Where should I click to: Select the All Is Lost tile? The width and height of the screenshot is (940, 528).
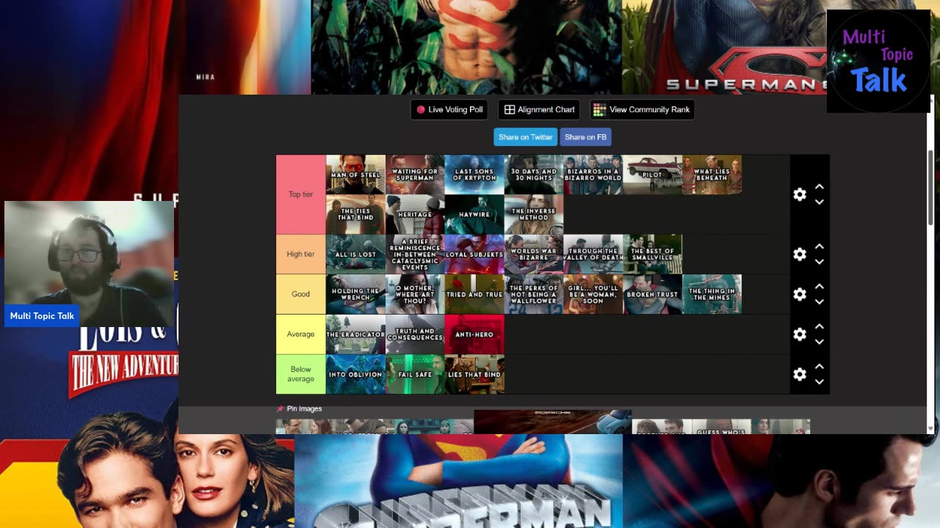click(x=355, y=254)
